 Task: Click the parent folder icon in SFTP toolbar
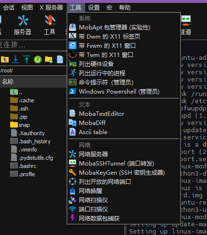[5, 59]
